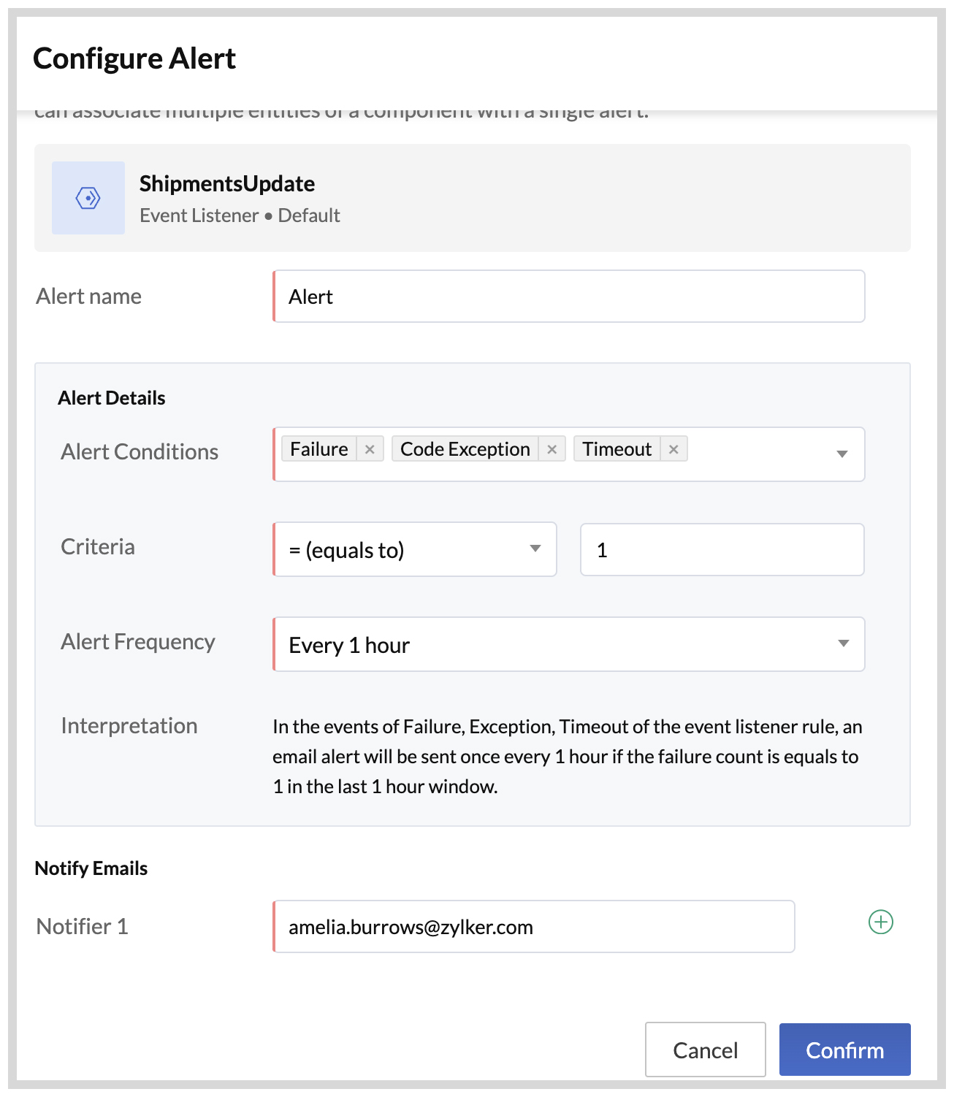Open the equals to criteria operator dropdown
Viewport: 954px width, 1097px height.
coord(535,549)
